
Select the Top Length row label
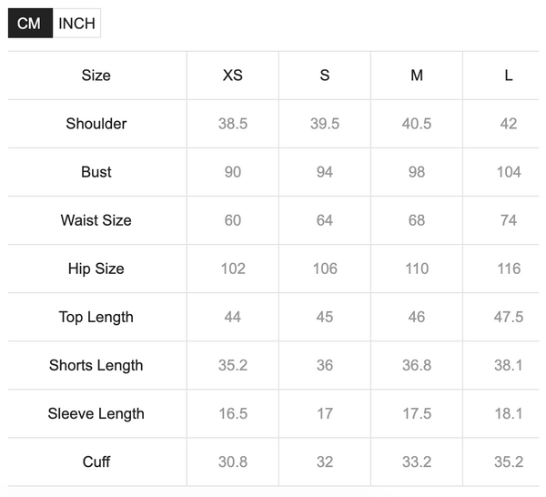point(96,317)
